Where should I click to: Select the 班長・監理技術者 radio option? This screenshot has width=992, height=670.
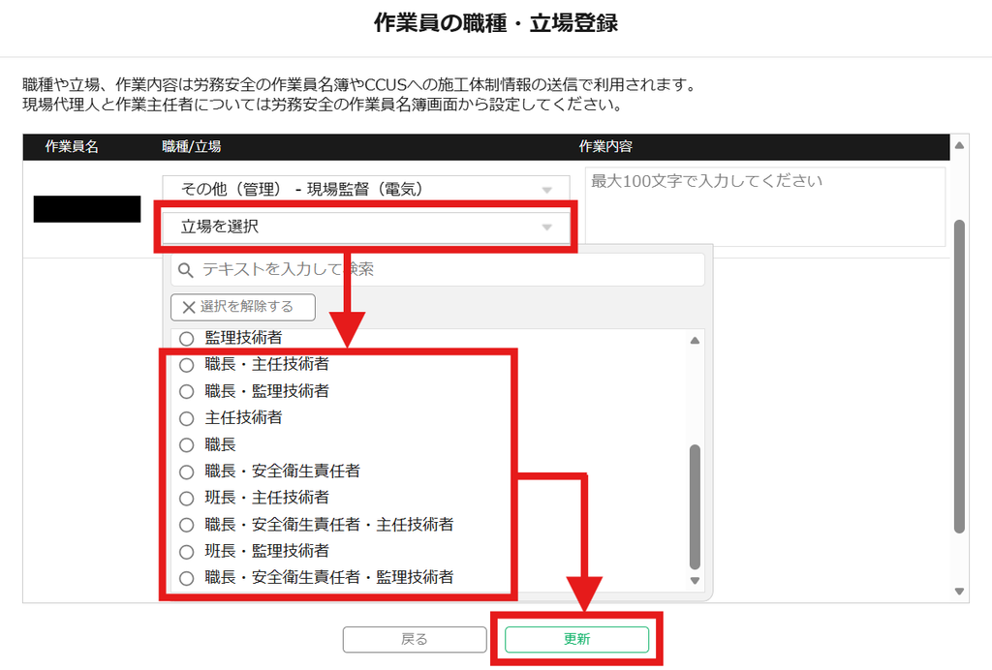click(x=187, y=552)
